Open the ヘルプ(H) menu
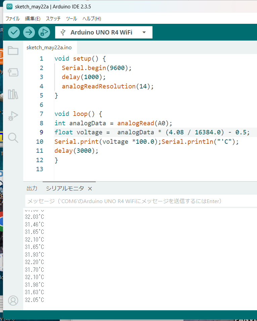Viewport: 257px width, 321px height. tap(92, 19)
